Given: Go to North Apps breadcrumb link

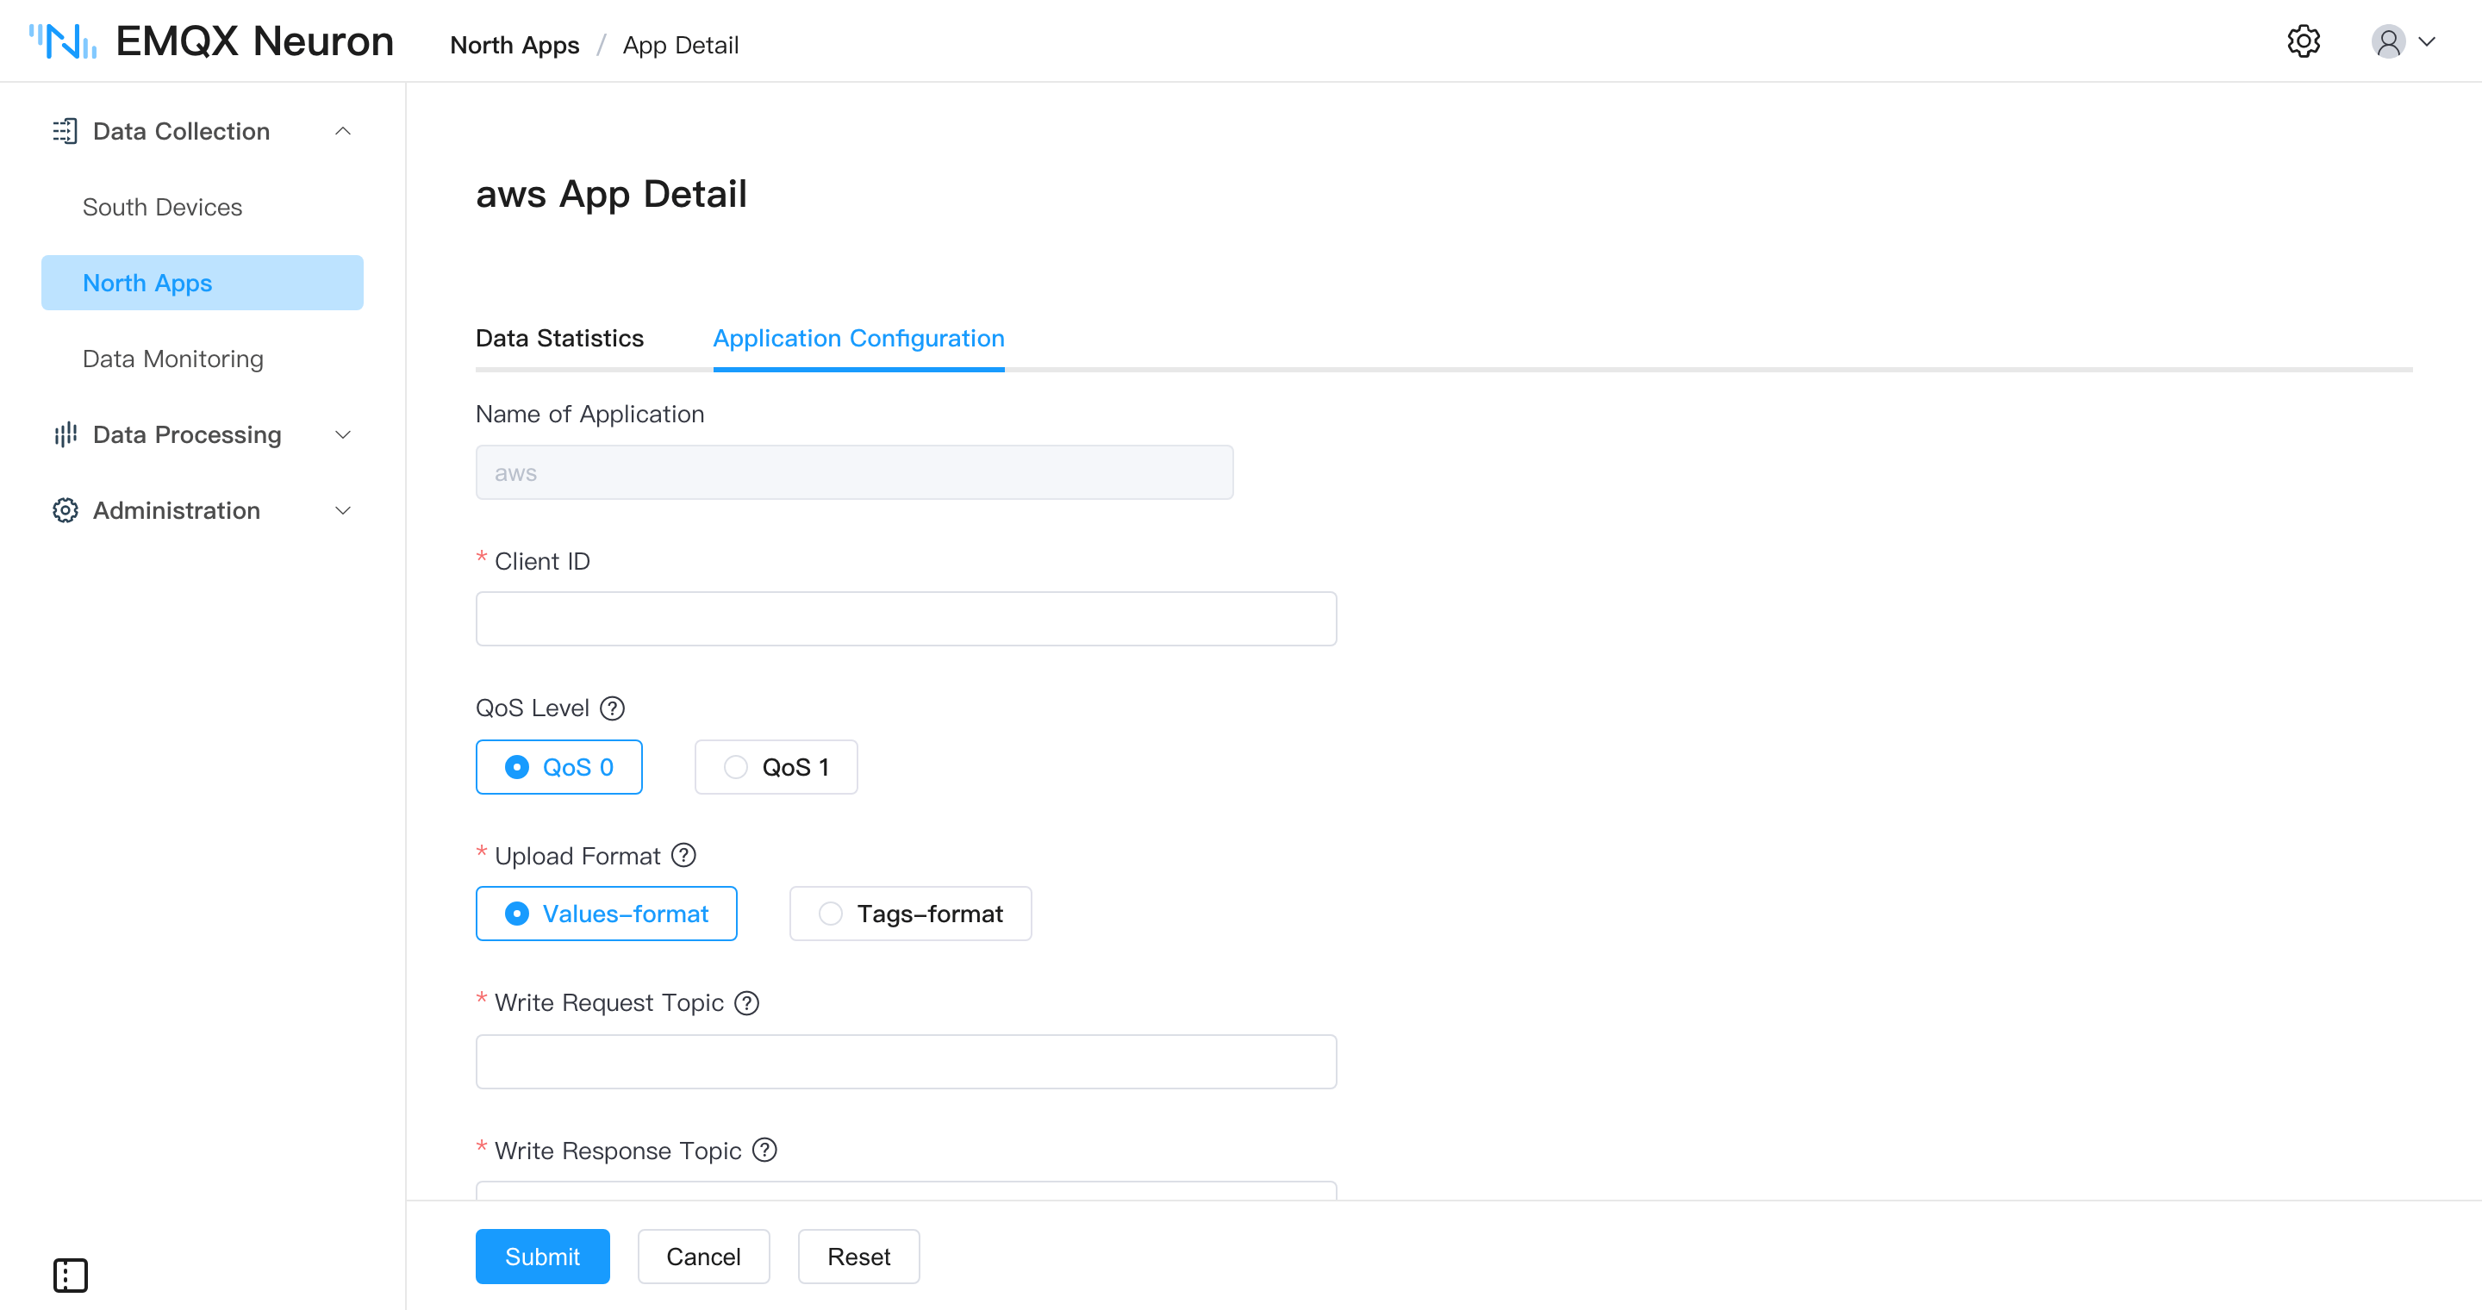Looking at the screenshot, I should pos(514,46).
